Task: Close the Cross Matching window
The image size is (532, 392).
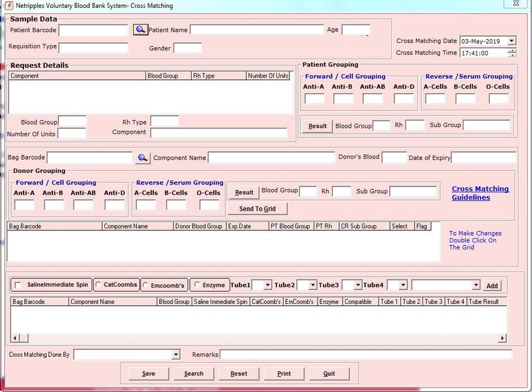Action: pos(516,3)
